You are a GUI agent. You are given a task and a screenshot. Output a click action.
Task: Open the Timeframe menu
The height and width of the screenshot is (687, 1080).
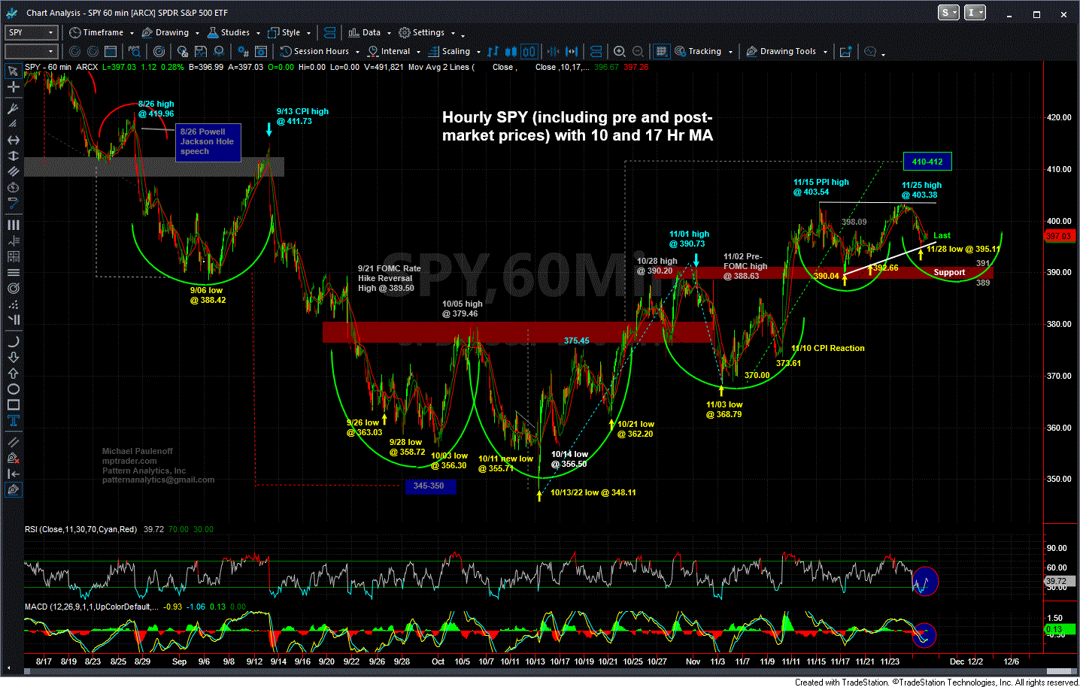(x=97, y=32)
